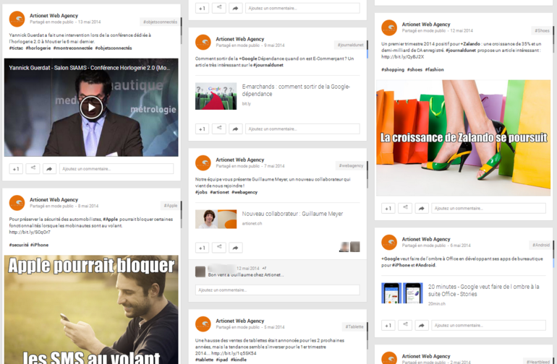This screenshot has height=364, width=557.
Task: Click the #iPhone hashtag under Apple post
Action: tap(40, 245)
